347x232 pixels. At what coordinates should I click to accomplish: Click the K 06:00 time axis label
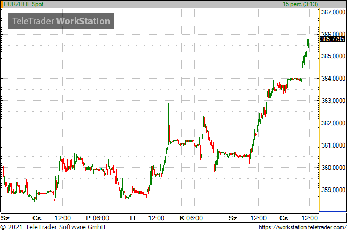click(191, 218)
